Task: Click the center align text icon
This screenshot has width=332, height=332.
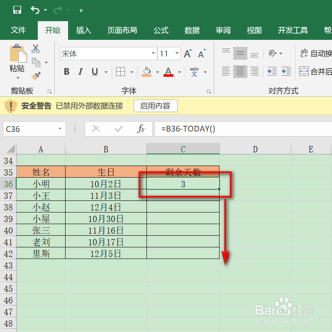Action: [240, 71]
